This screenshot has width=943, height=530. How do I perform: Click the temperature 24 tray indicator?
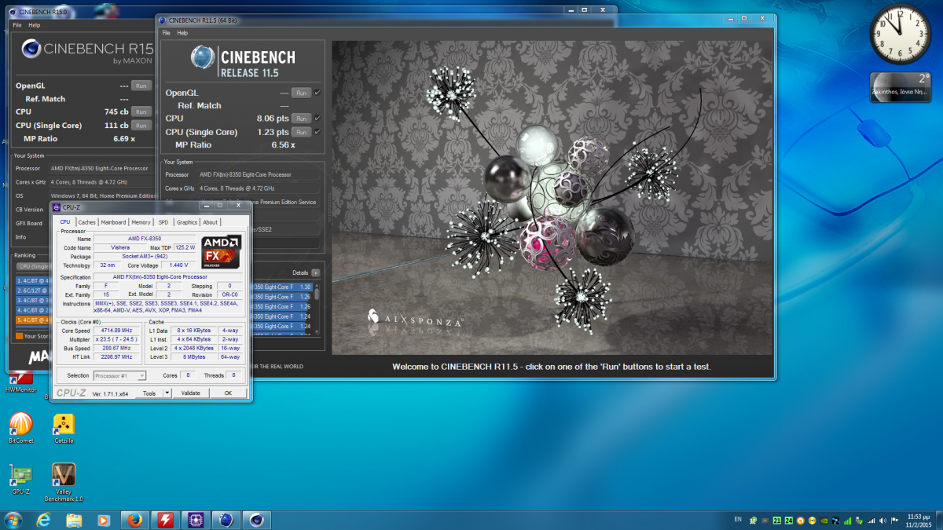[789, 520]
